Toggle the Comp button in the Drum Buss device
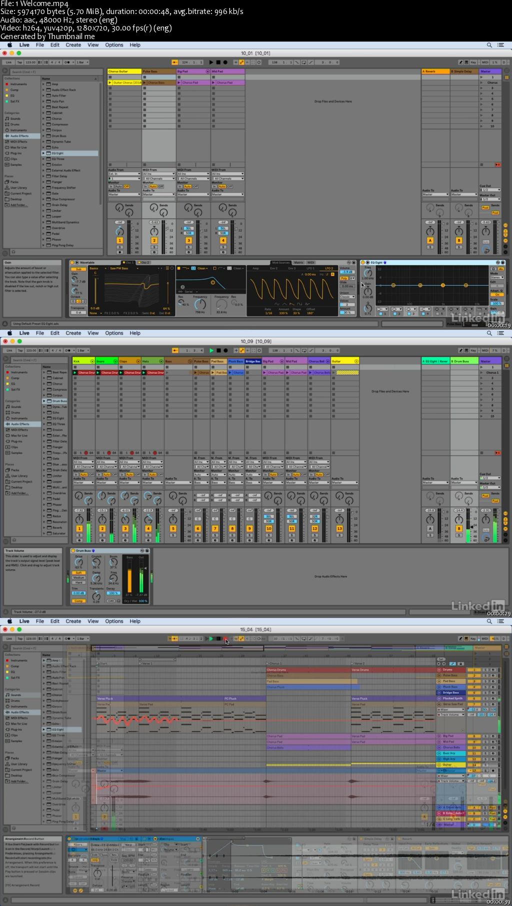The image size is (512, 906). point(78,601)
